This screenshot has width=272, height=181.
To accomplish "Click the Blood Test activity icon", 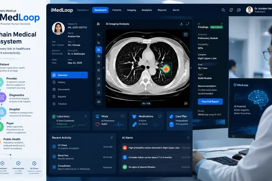I will pos(54,157).
